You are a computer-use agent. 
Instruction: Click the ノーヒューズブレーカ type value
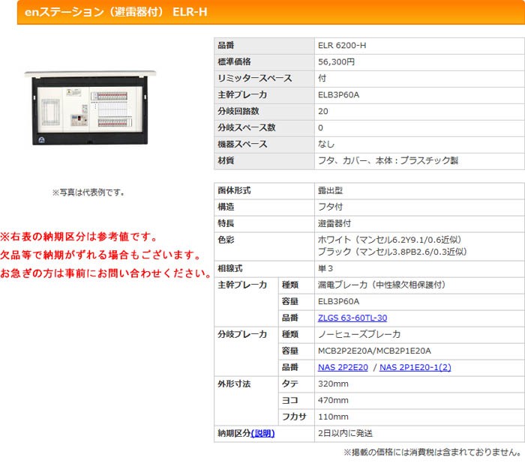(359, 335)
